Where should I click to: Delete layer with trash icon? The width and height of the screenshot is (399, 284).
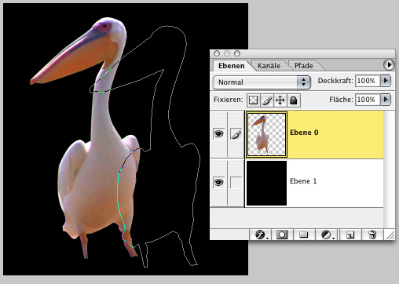tap(372, 235)
